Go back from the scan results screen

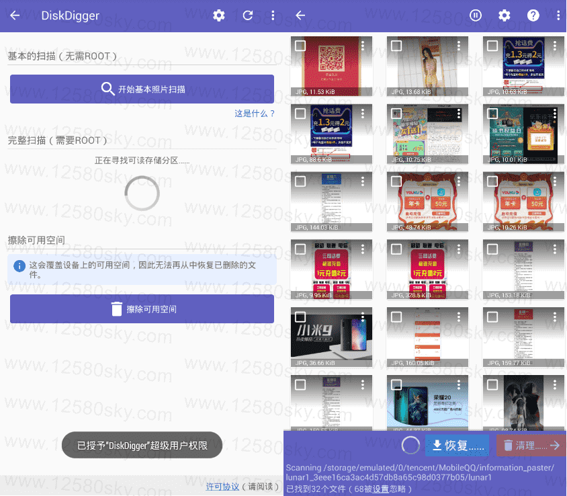[300, 15]
